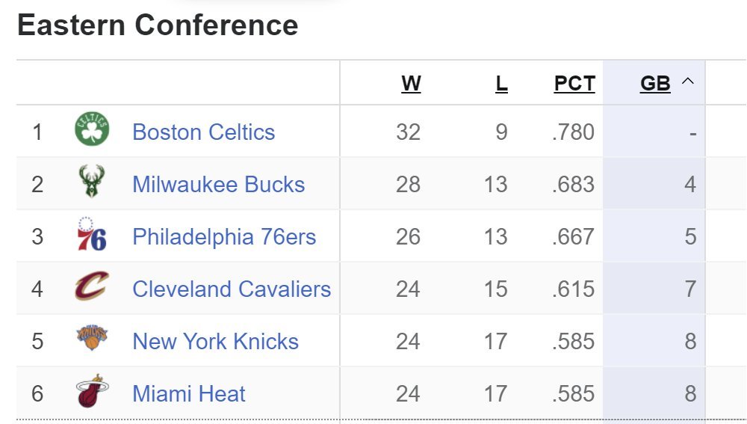This screenshot has height=424, width=747.
Task: Open the Cleveland Cavaliers team link
Action: tap(232, 289)
